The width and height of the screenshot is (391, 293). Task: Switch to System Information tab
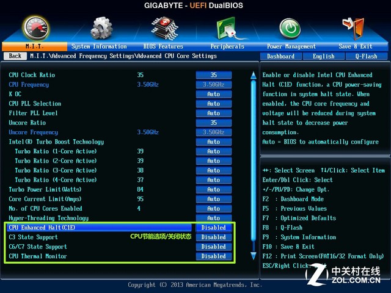pyautogui.click(x=99, y=46)
